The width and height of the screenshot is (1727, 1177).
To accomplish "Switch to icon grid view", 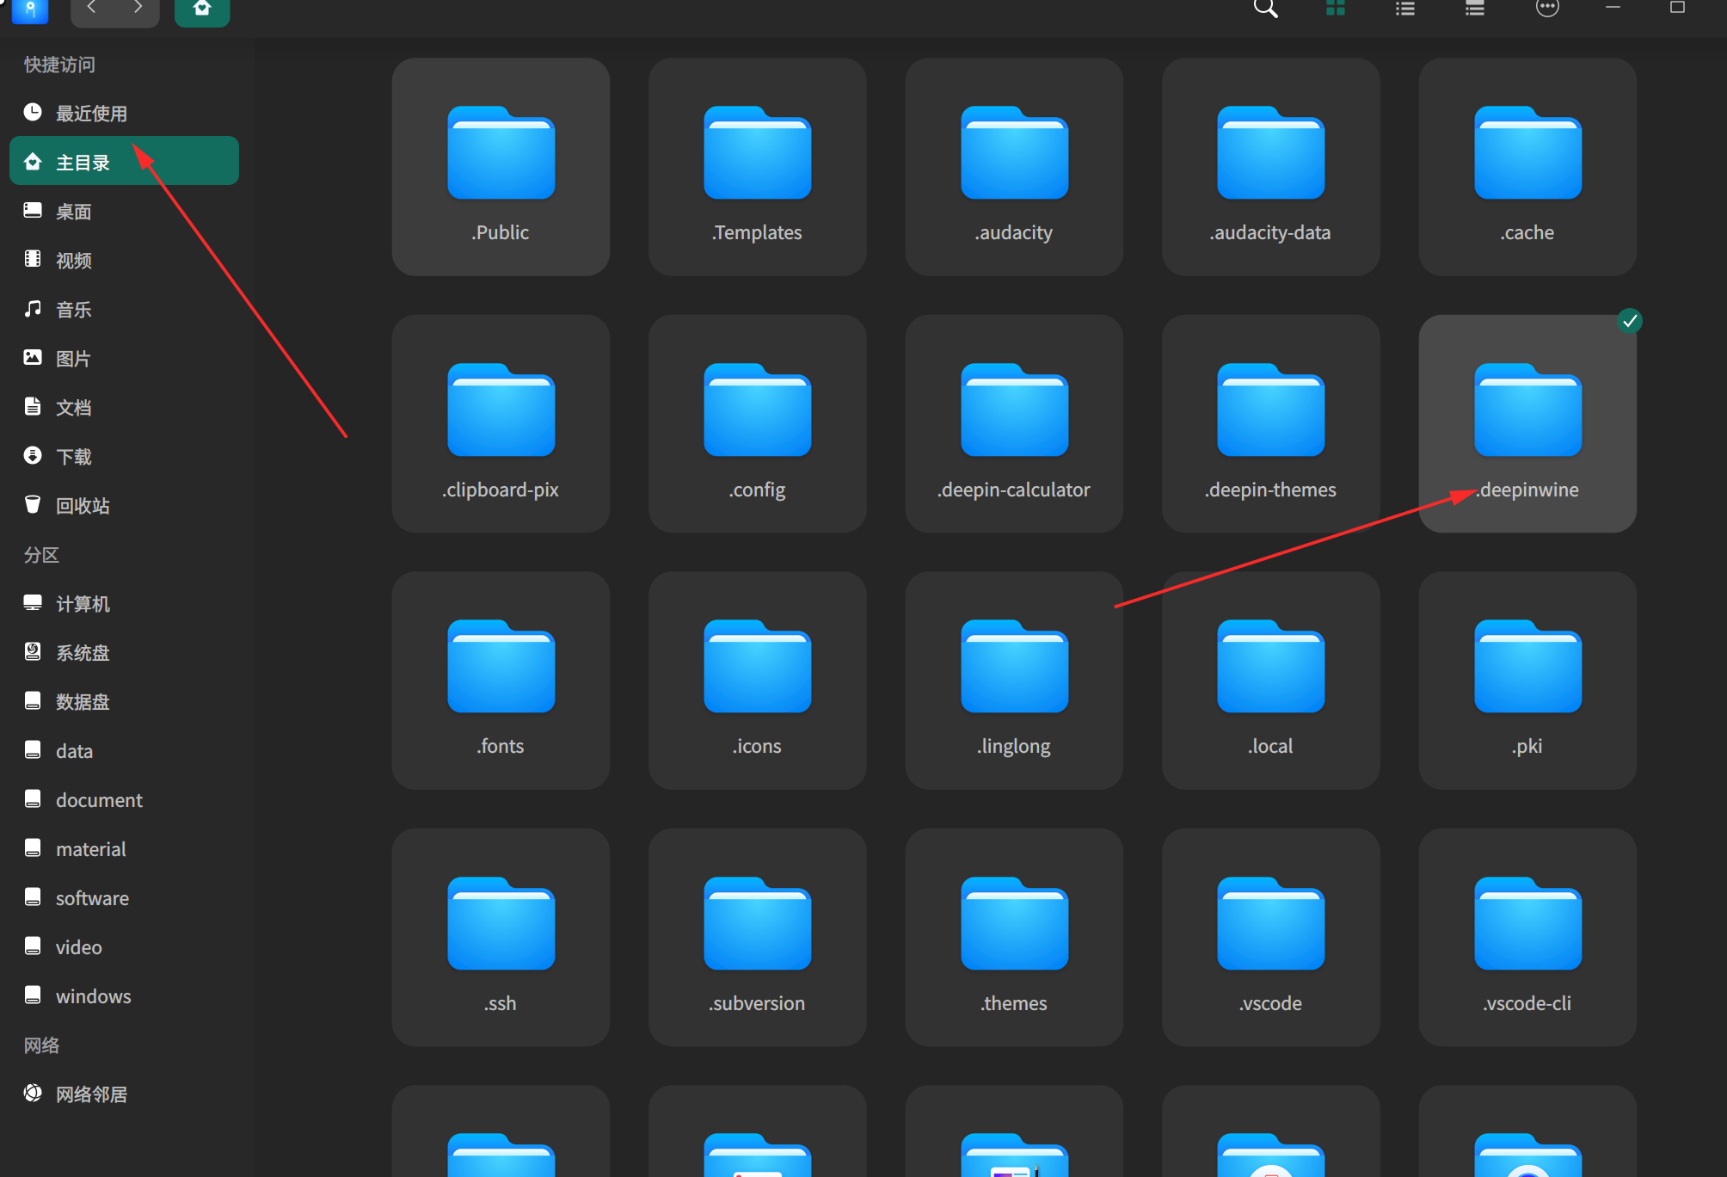I will coord(1335,9).
